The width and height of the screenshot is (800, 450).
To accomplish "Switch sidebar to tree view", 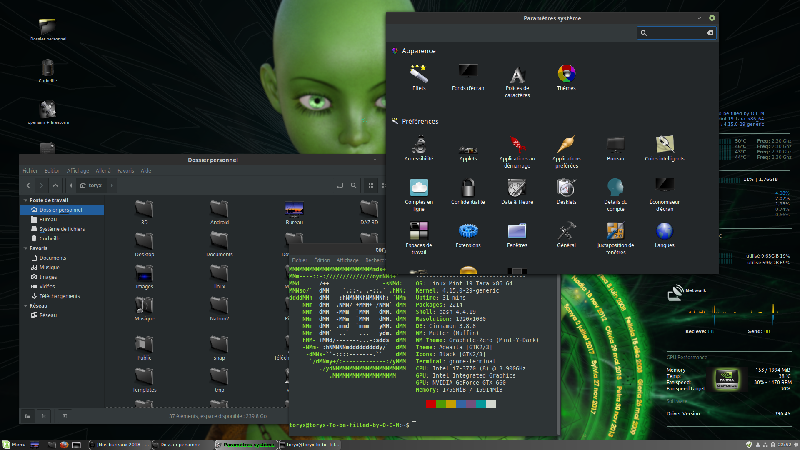I will [44, 416].
